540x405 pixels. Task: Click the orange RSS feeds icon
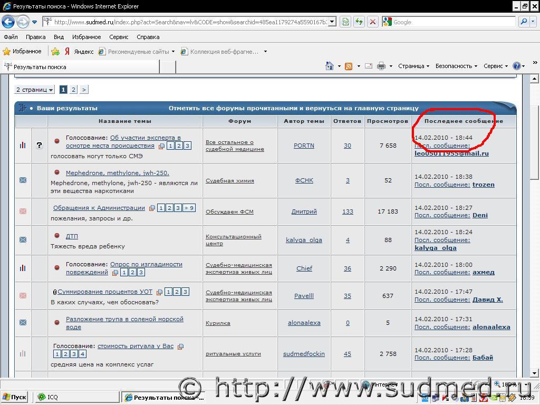point(349,66)
